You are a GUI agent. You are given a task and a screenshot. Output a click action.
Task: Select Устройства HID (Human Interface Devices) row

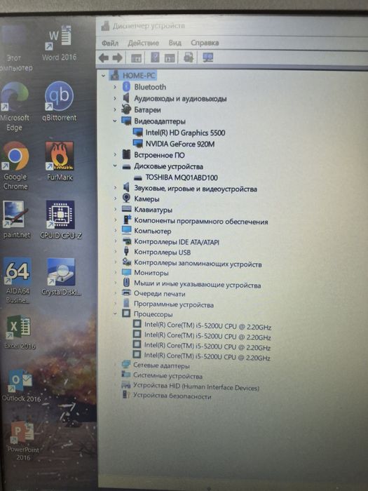196,387
